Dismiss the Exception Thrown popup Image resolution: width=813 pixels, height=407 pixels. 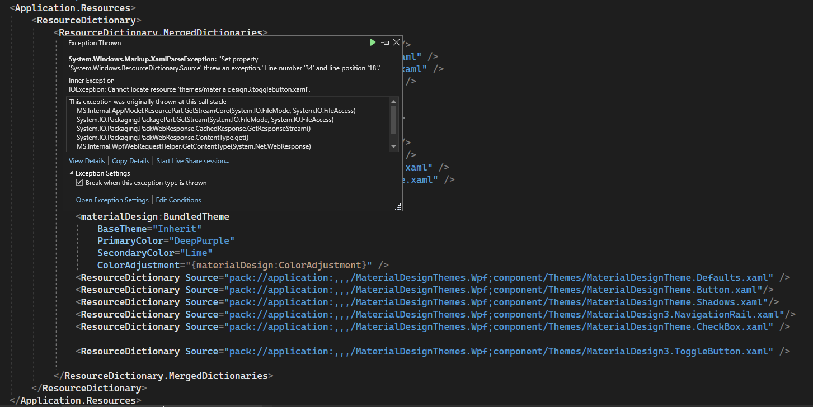click(x=396, y=42)
